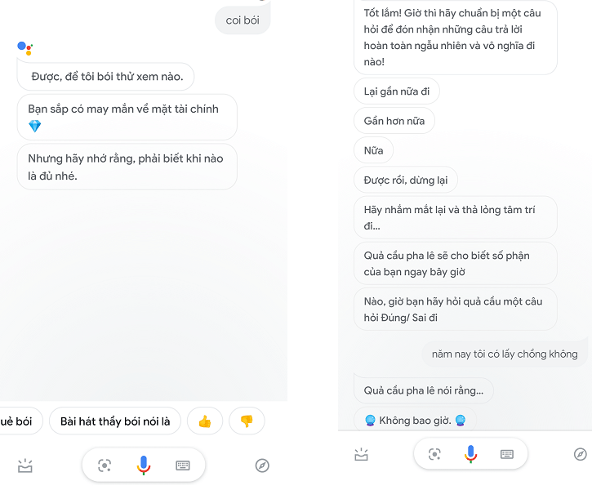Viewport: 592px width, 490px height.
Task: Tap the "Được rồi, dừng lại" message bubble
Action: pyautogui.click(x=406, y=180)
